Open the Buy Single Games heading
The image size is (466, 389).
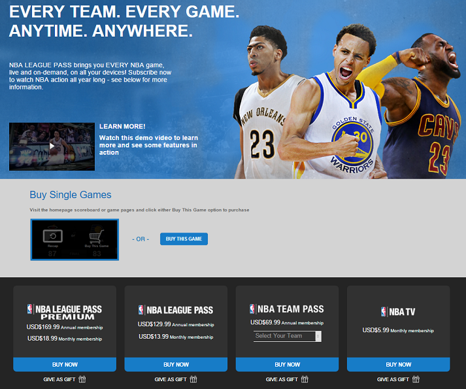[x=71, y=195]
